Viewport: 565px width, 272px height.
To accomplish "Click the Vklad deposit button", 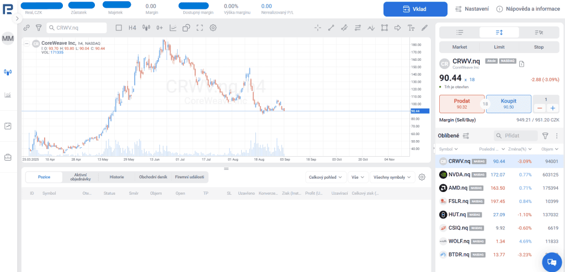I will point(415,9).
